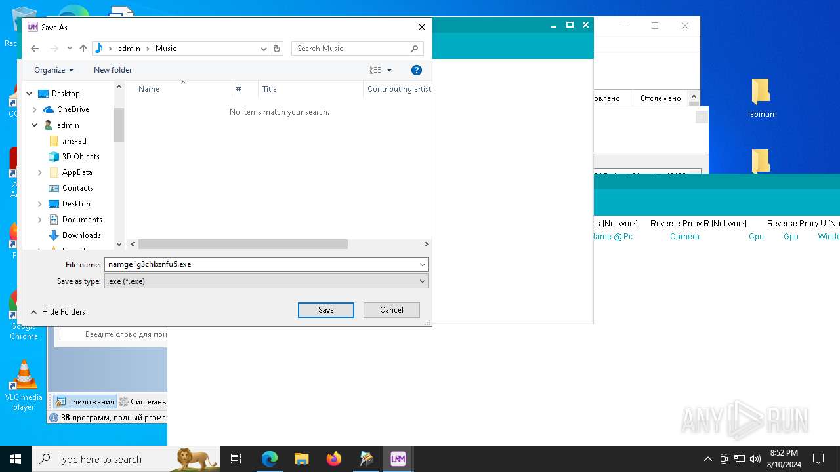840x472 pixels.
Task: Show hidden system tray icons
Action: [707, 459]
